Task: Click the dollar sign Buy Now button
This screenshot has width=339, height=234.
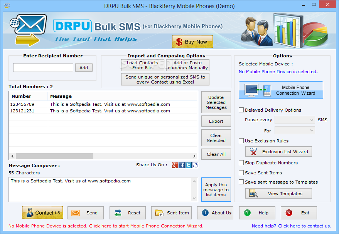Action: tap(192, 42)
